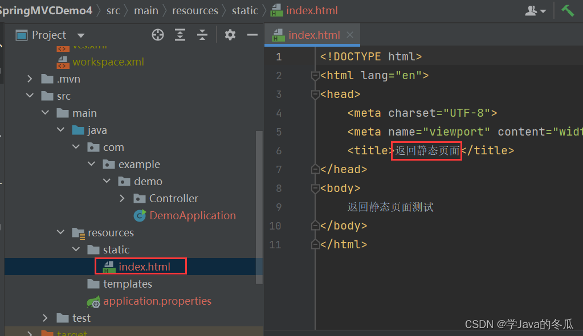This screenshot has height=336, width=583.
Task: Click the code fold arrow on line 2
Action: click(315, 75)
